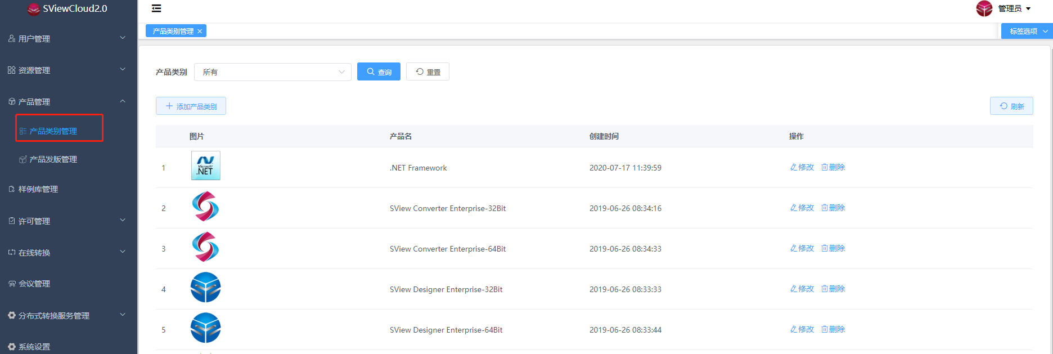This screenshot has height=354, width=1053.
Task: Collapse the 产品管理 menu
Action: 69,101
